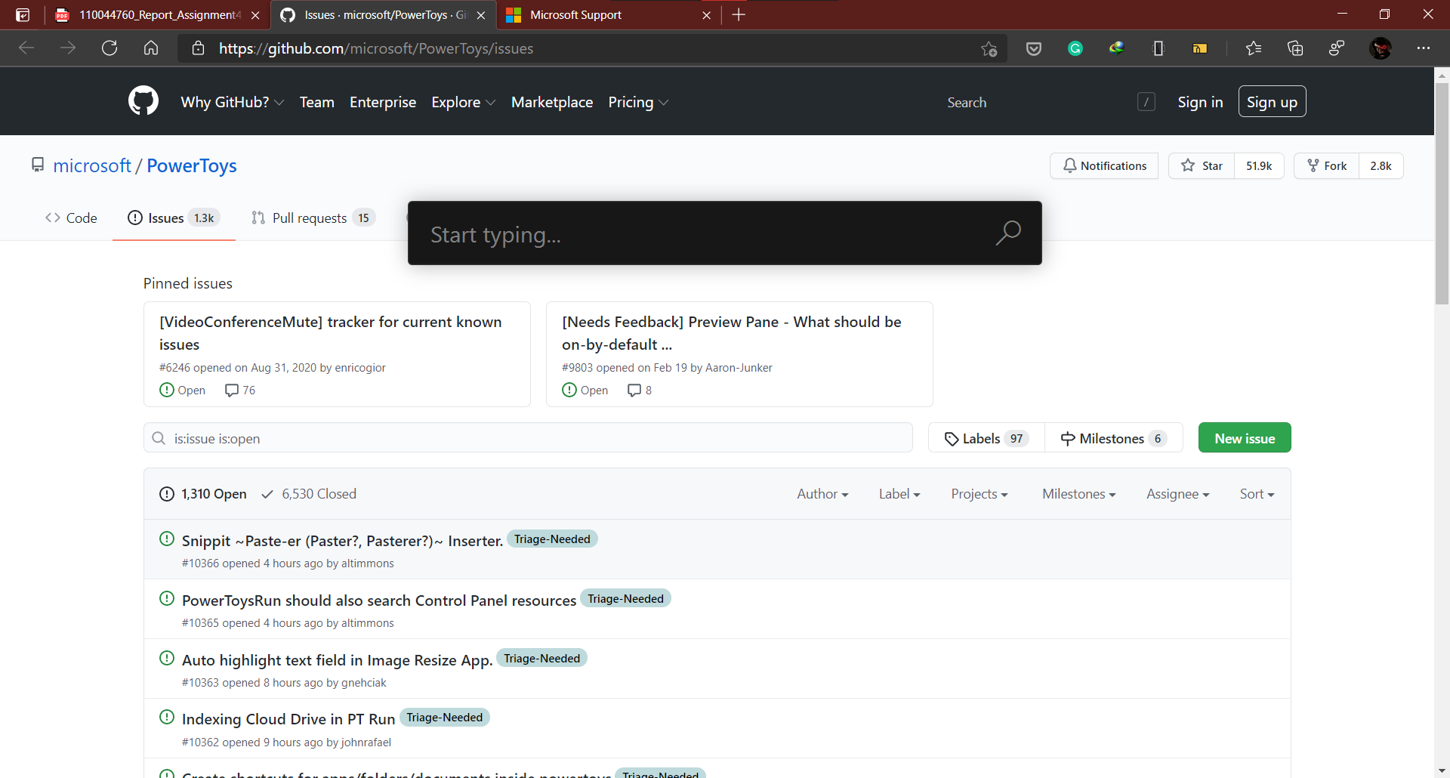Select the Code tab of the repository
Screen dimensions: 1450x778
(70, 218)
